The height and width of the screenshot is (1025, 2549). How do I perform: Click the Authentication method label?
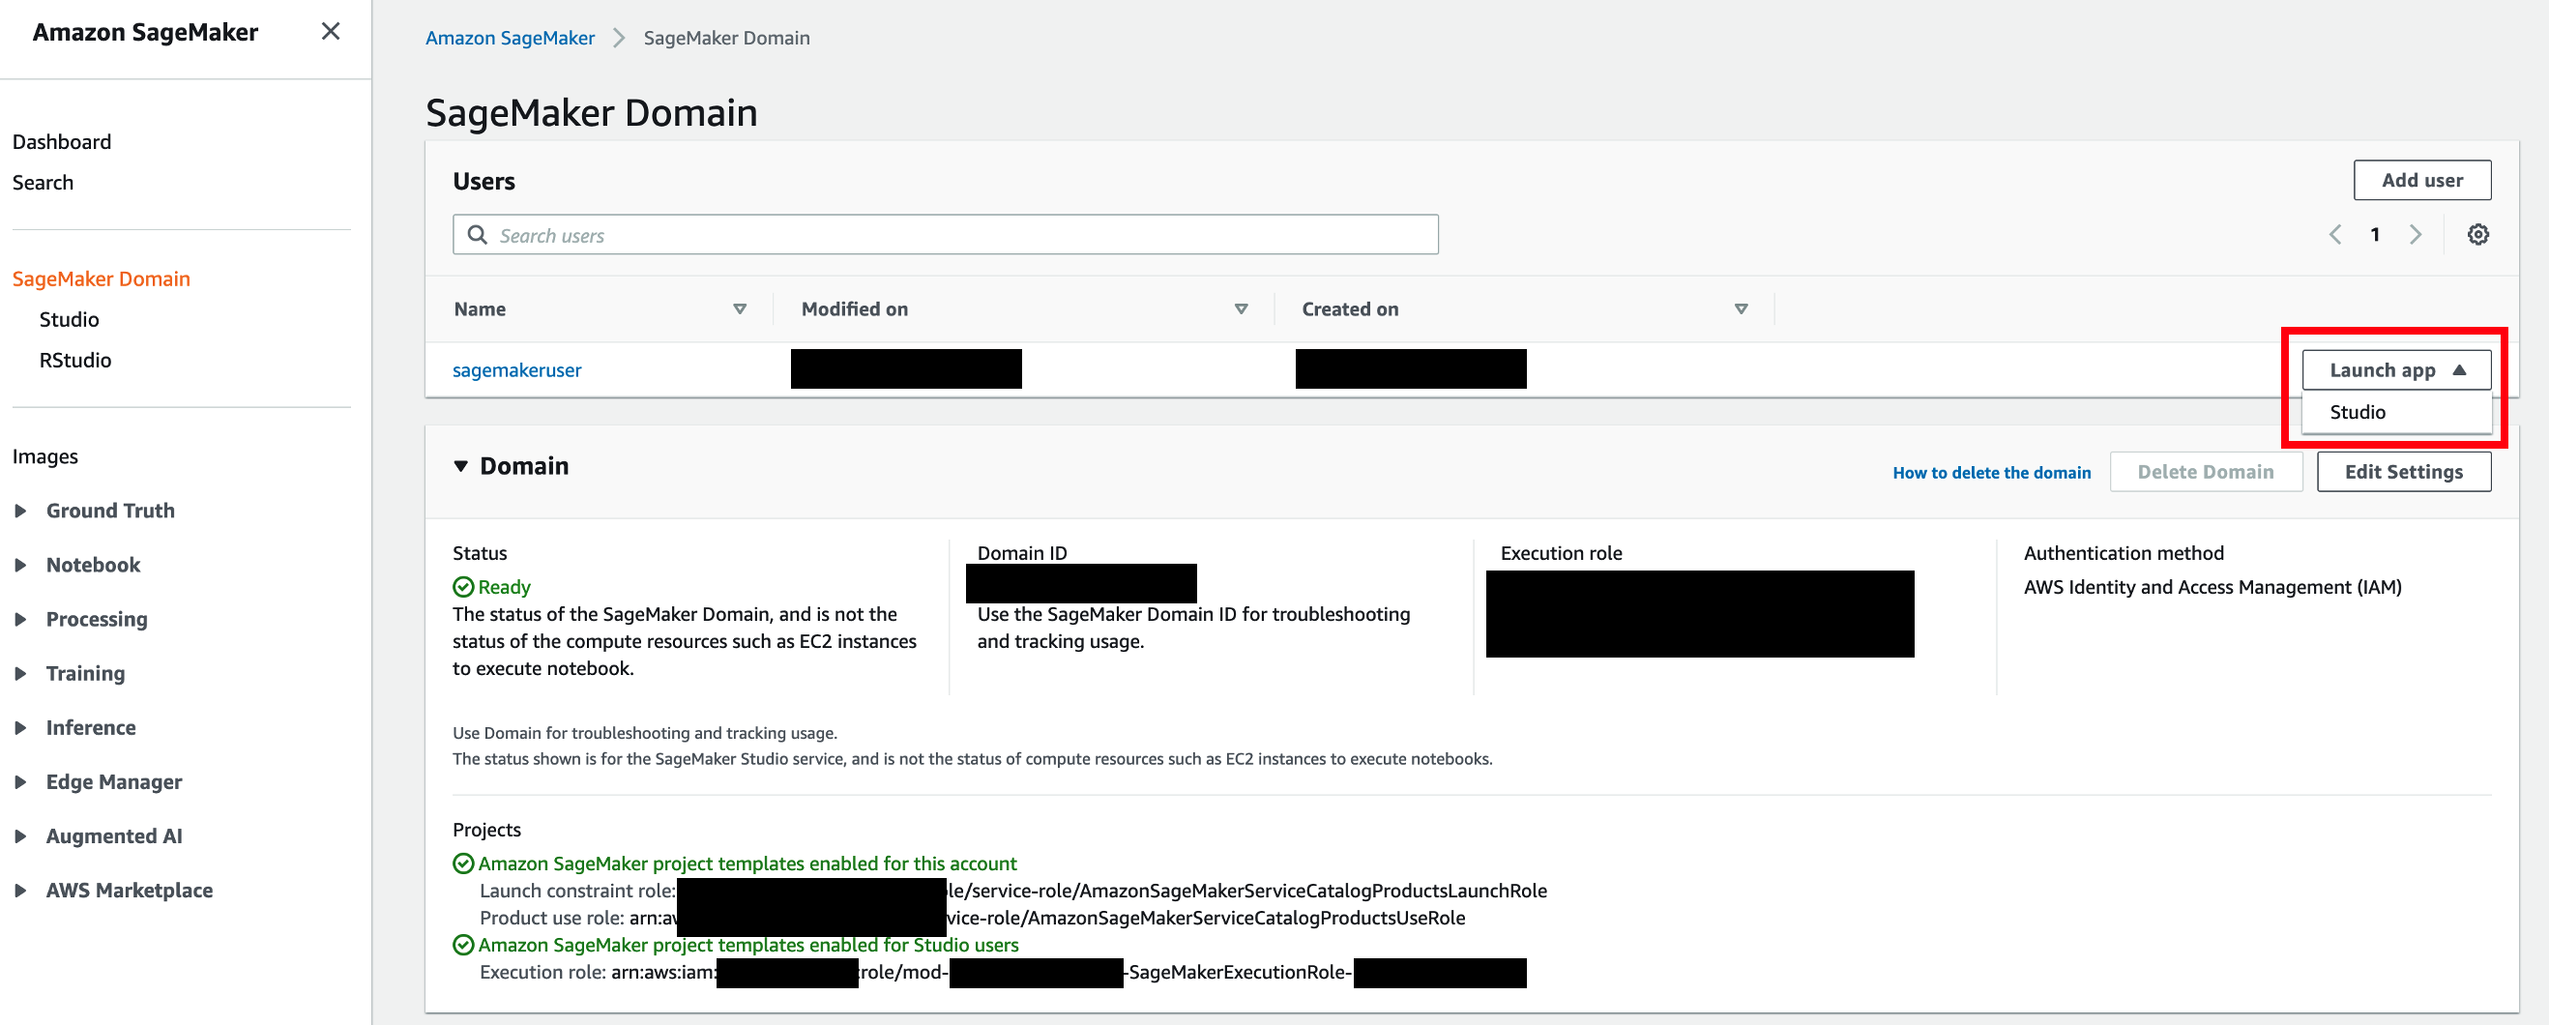(2124, 553)
